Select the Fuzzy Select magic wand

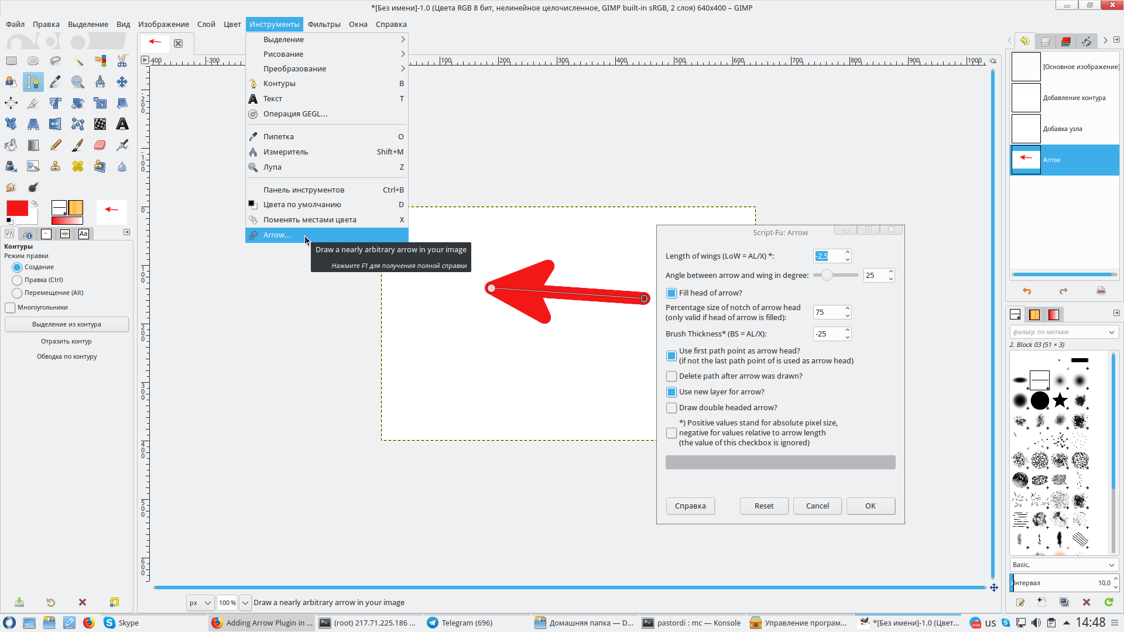point(78,61)
